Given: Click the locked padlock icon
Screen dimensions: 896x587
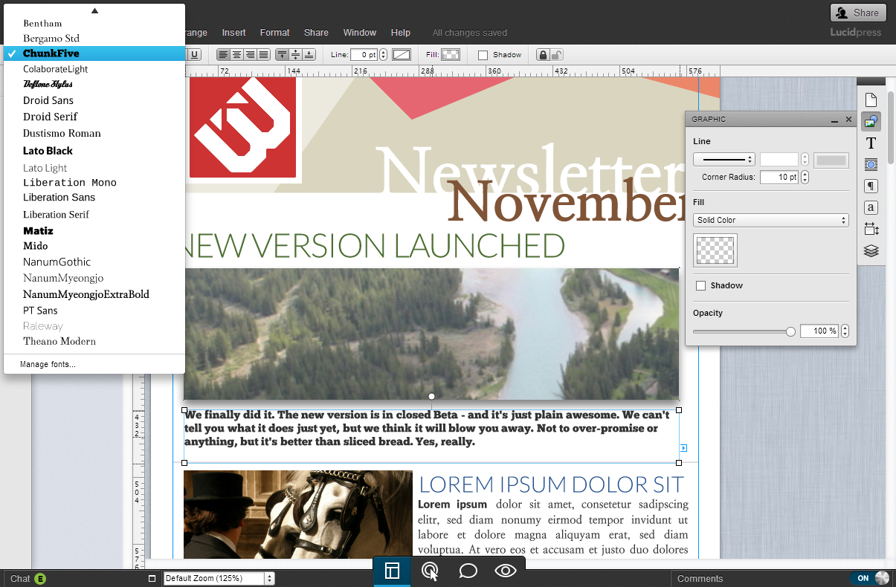Looking at the screenshot, I should (x=543, y=54).
